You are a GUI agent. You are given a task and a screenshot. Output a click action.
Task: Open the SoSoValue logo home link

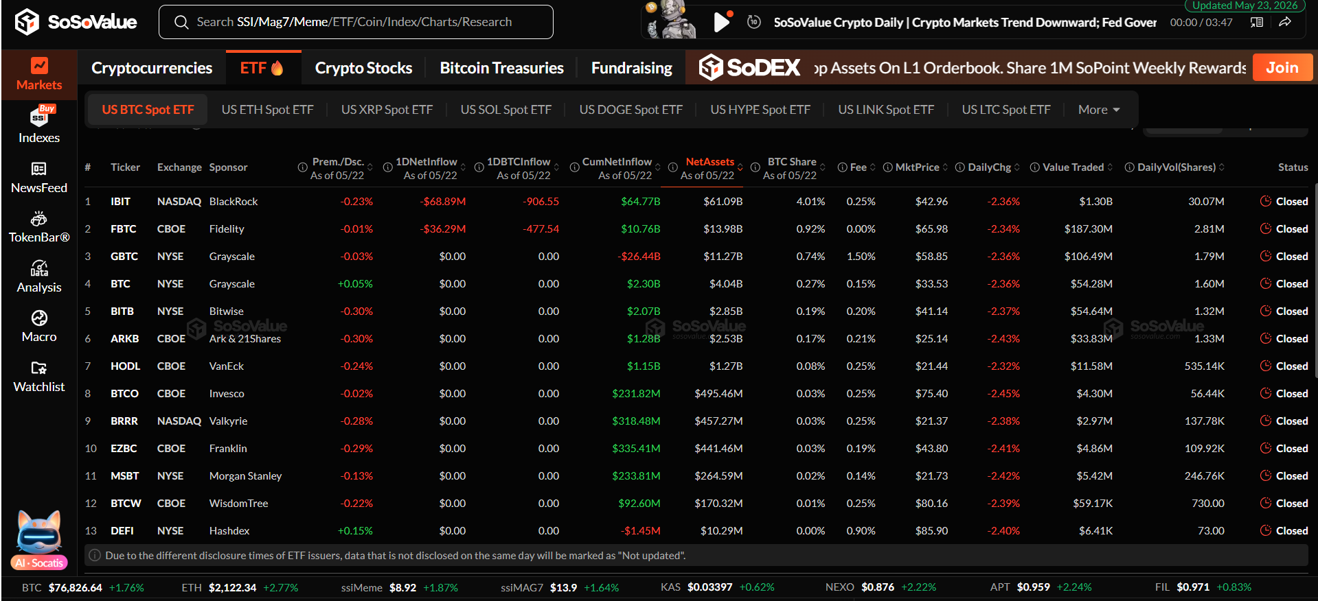click(76, 22)
